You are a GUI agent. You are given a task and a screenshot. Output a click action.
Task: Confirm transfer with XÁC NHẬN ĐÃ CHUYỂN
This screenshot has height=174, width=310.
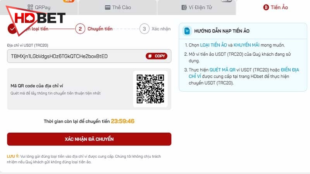tap(89, 139)
